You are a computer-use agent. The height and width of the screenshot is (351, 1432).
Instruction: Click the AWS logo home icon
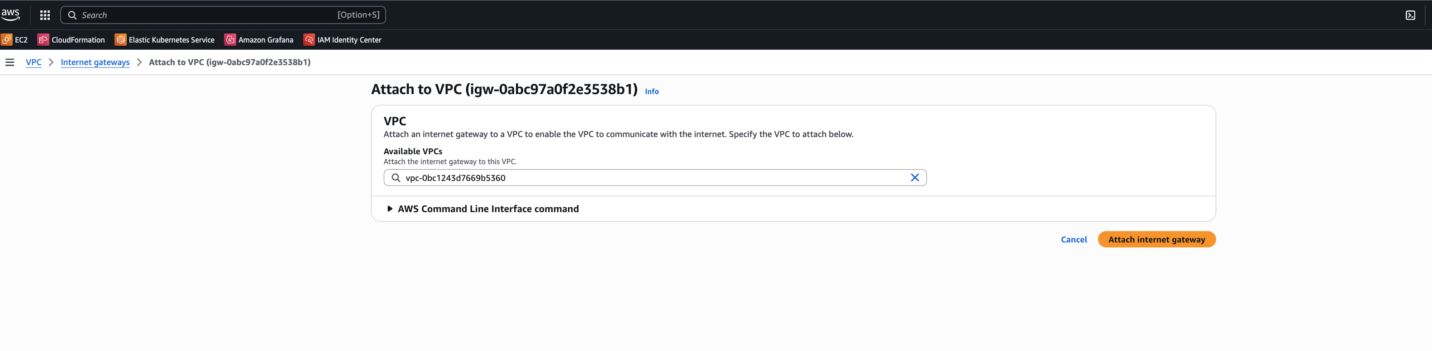(x=10, y=14)
